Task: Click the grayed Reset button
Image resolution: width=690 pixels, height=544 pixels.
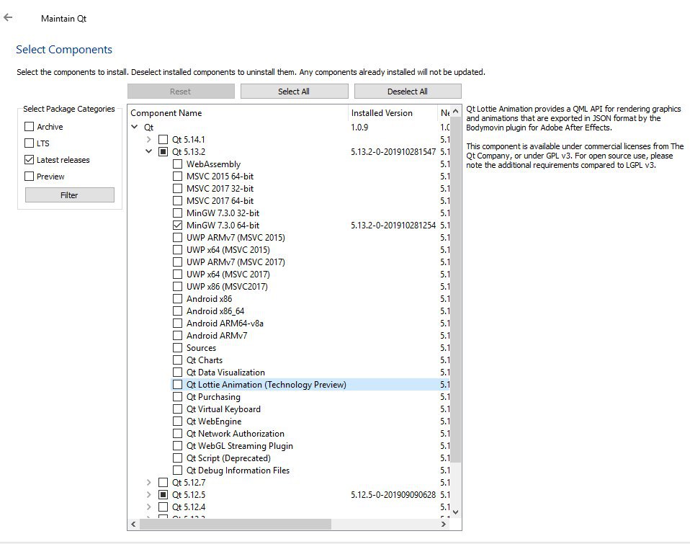Action: [x=181, y=91]
